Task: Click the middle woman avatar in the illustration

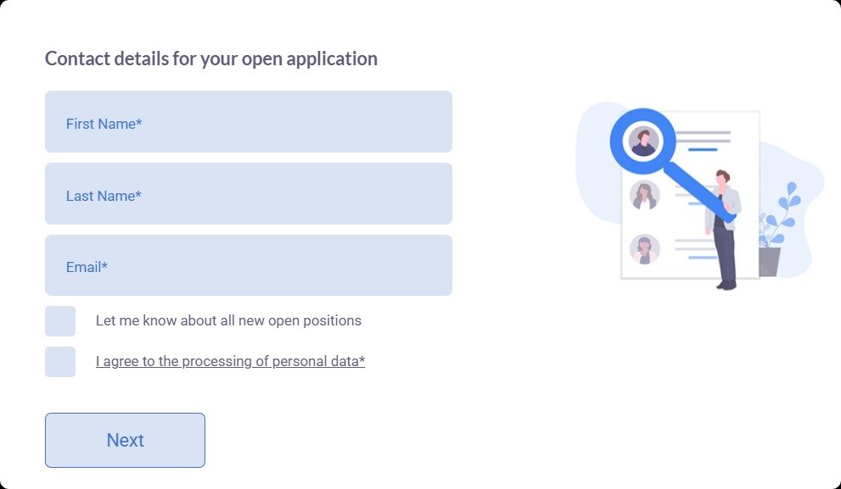Action: 645,196
